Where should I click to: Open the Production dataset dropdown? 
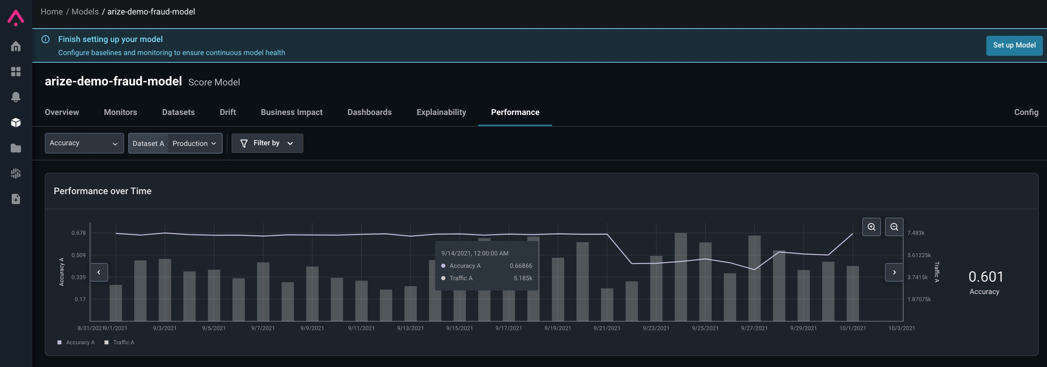click(x=195, y=144)
